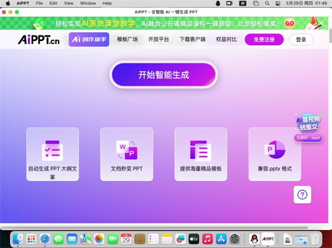The height and width of the screenshot is (248, 332).
Task: Select 提供海量精品模板 label
Action: (201, 168)
